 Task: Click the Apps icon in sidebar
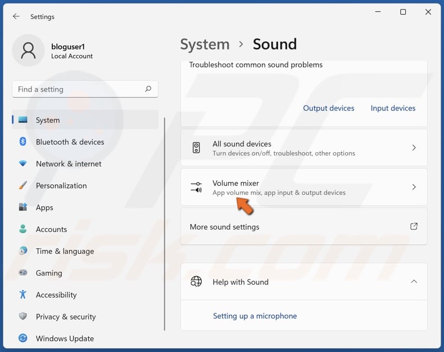pos(22,207)
